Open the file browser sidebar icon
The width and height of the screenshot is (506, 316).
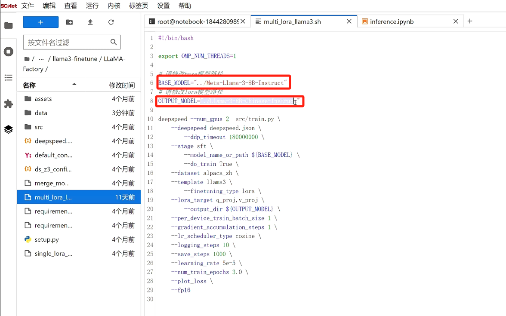[8, 25]
